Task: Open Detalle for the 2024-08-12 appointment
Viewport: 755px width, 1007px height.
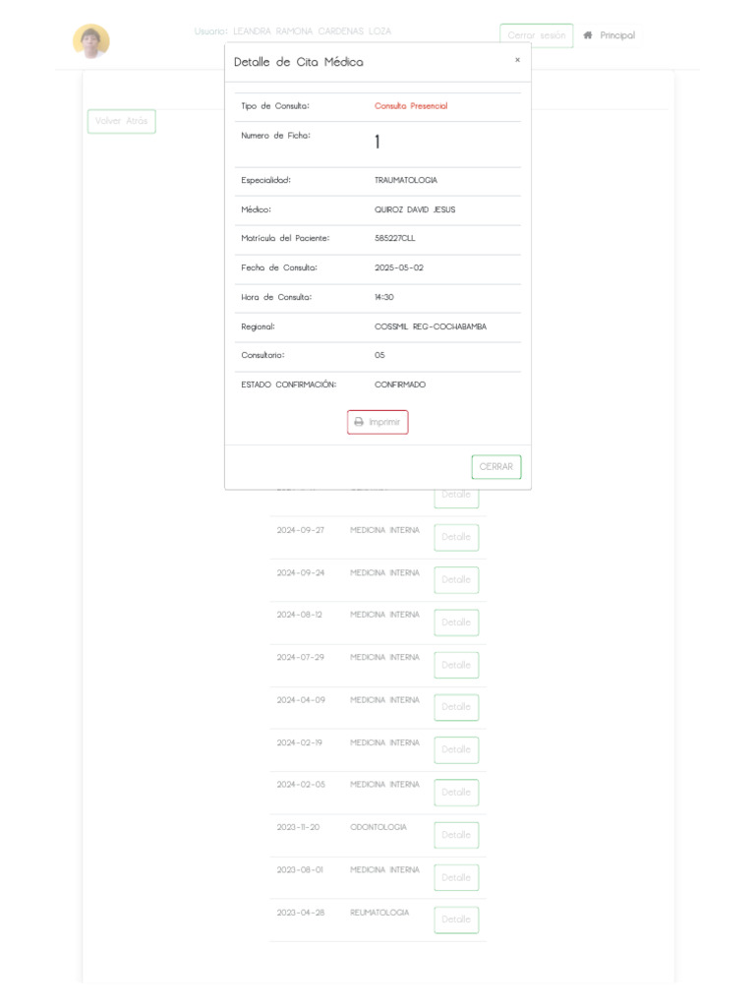Action: [x=456, y=622]
